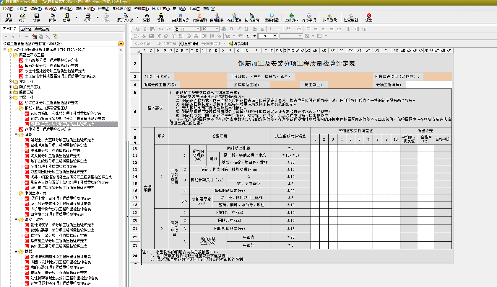The image size is (497, 287).
Task: Collapse the 桥梁工程 tree node
Action: [x=10, y=97]
